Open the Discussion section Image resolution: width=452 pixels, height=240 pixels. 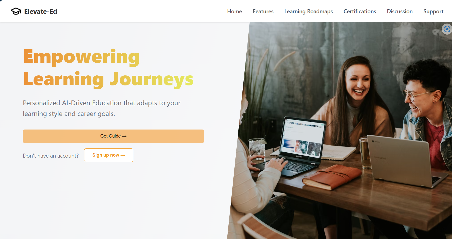[400, 12]
